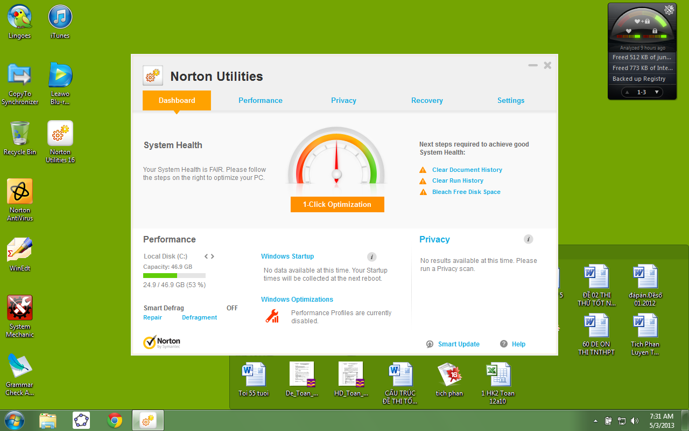Switch to the Performance tab
This screenshot has height=431, width=689.
(261, 100)
